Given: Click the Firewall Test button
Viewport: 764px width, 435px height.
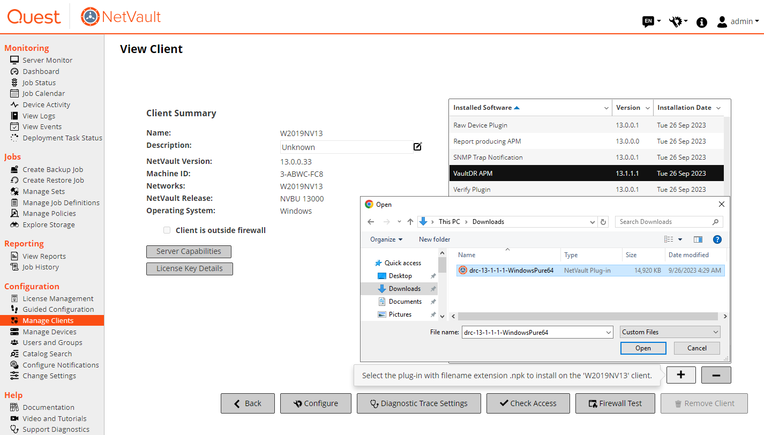Looking at the screenshot, I should coord(615,403).
